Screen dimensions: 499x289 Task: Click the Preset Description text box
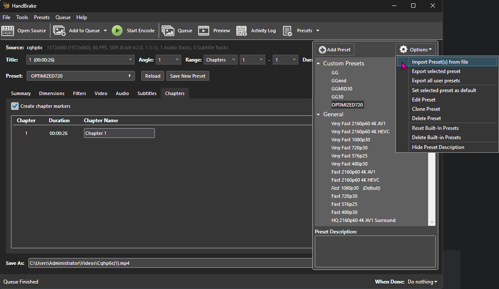[x=375, y=251]
